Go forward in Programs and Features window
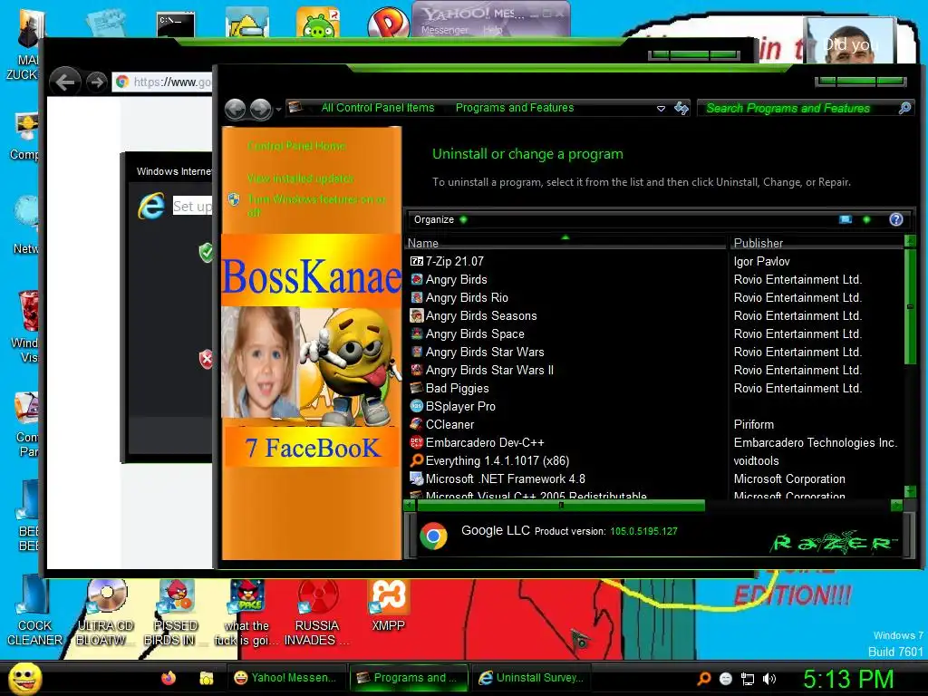 tap(260, 109)
